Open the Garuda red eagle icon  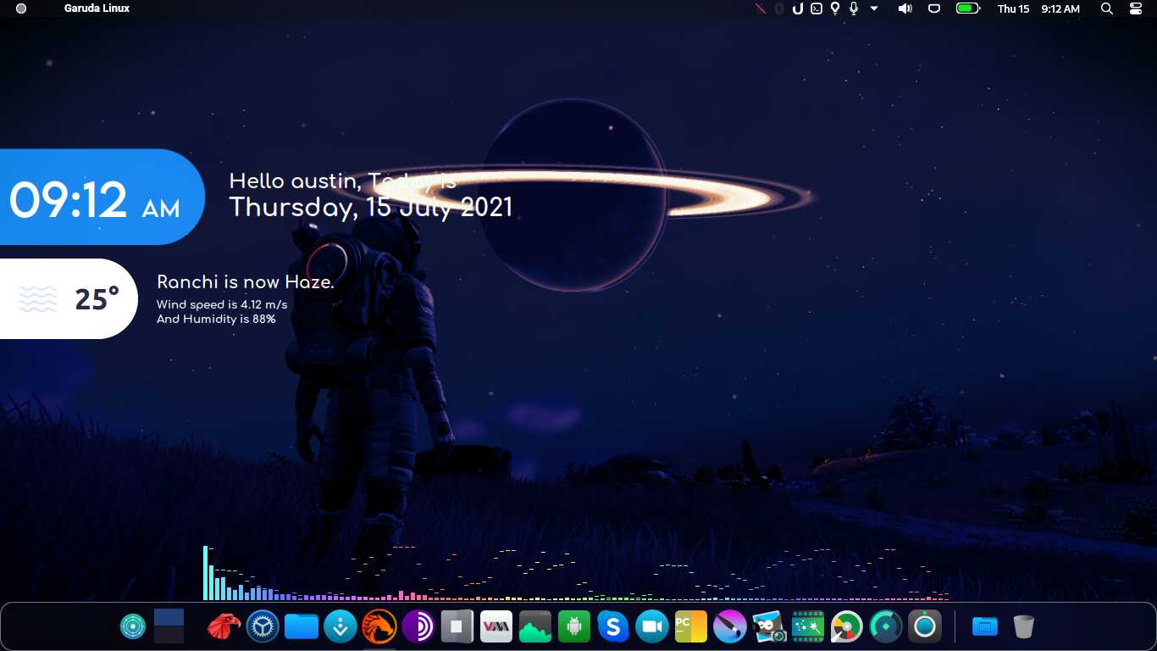coord(224,626)
